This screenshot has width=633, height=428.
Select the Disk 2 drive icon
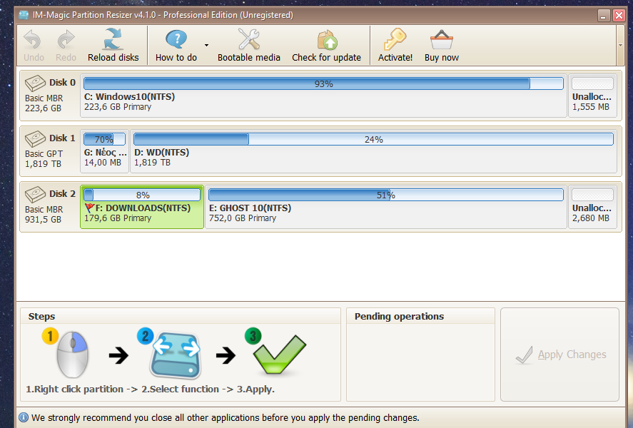(35, 195)
